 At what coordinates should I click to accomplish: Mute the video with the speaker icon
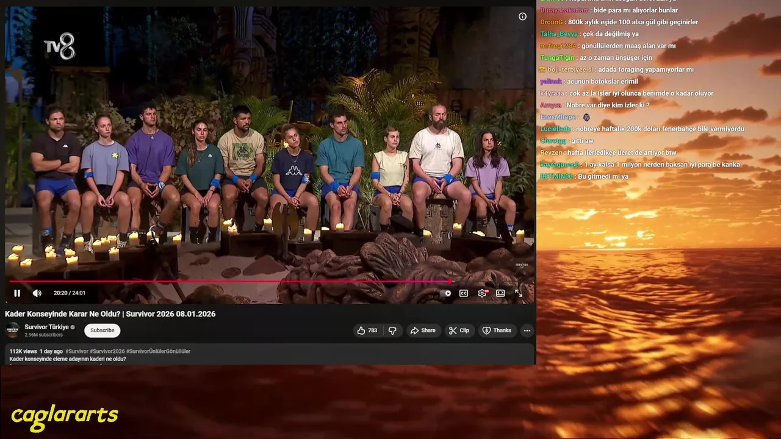[37, 293]
